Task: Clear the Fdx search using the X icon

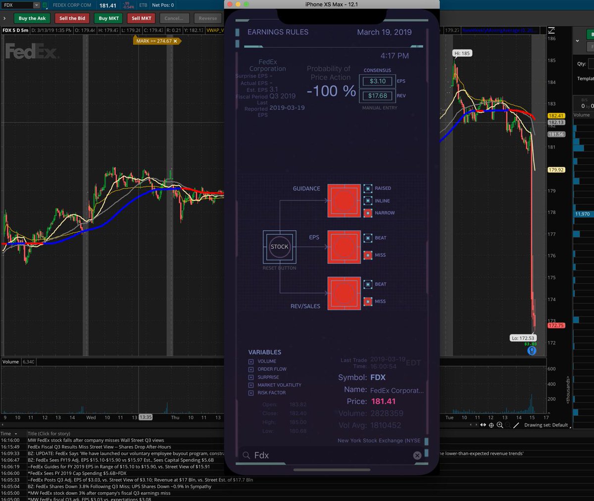Action: pyautogui.click(x=417, y=455)
